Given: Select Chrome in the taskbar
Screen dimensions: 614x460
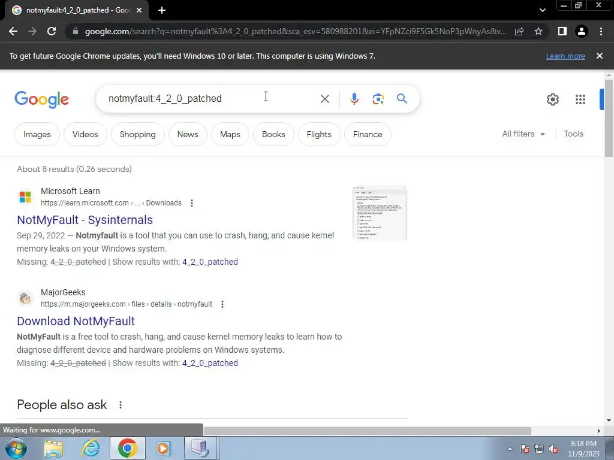Looking at the screenshot, I should [x=127, y=448].
